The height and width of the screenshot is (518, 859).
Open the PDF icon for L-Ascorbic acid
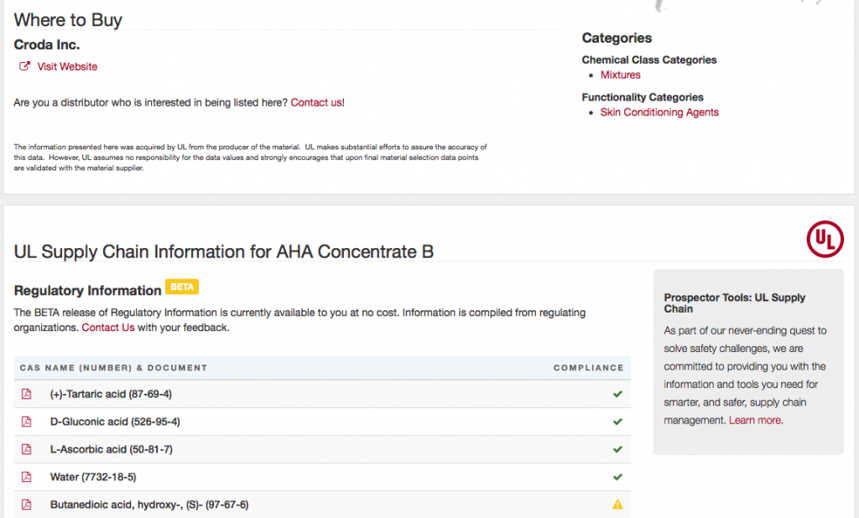[x=26, y=449]
